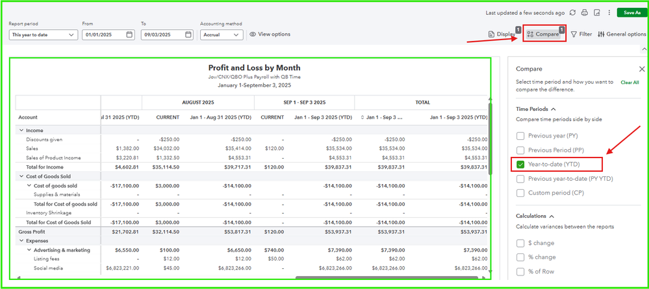This screenshot has height=289, width=649.
Task: Open the To date calendar picker
Action: click(x=188, y=35)
